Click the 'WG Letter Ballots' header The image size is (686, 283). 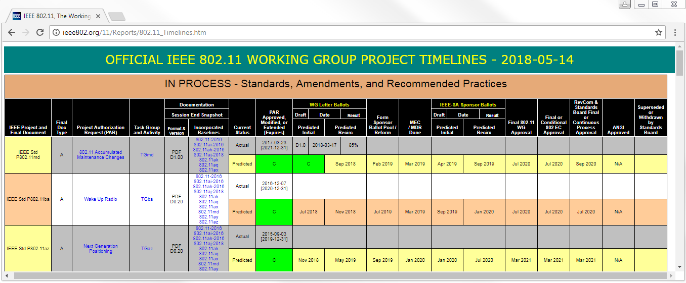click(x=329, y=104)
